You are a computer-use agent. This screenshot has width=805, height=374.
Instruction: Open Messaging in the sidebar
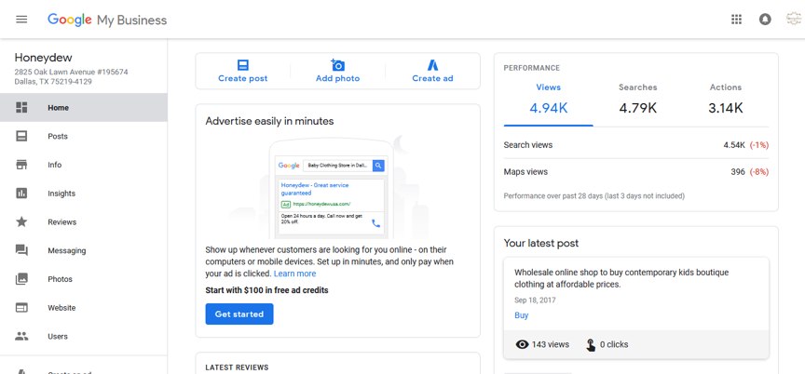click(84, 250)
